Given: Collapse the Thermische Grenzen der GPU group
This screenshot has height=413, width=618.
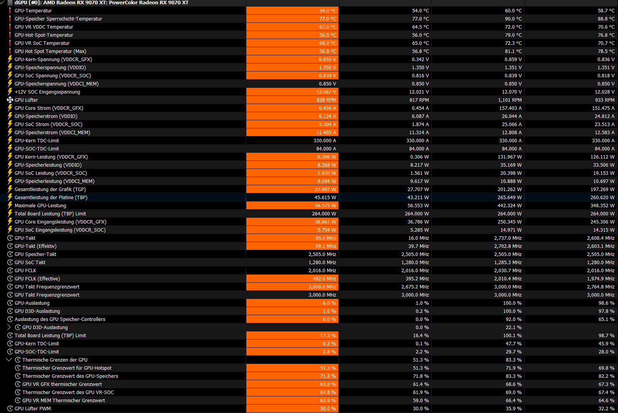Looking at the screenshot, I should click(9, 360).
